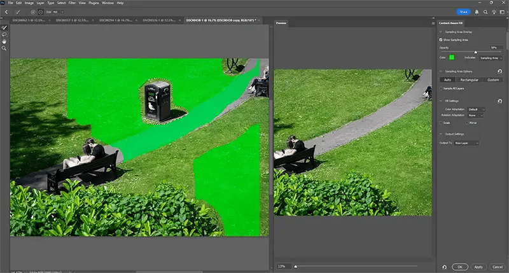509x273 pixels.
Task: Open the Color Adaptation dropdown
Action: point(476,109)
